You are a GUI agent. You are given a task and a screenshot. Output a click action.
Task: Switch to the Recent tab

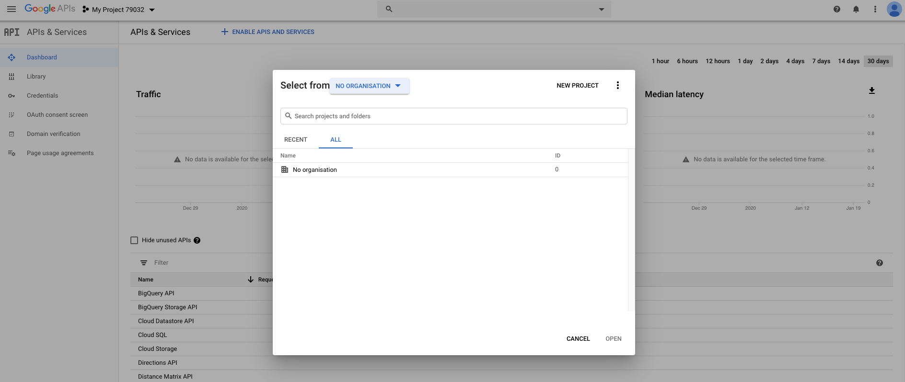click(x=295, y=140)
